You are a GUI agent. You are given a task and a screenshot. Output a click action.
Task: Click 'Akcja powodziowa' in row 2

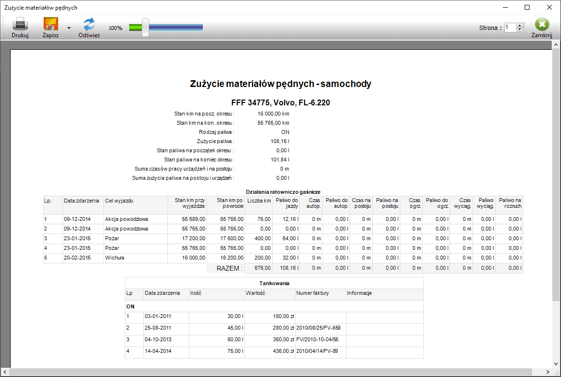tap(126, 229)
